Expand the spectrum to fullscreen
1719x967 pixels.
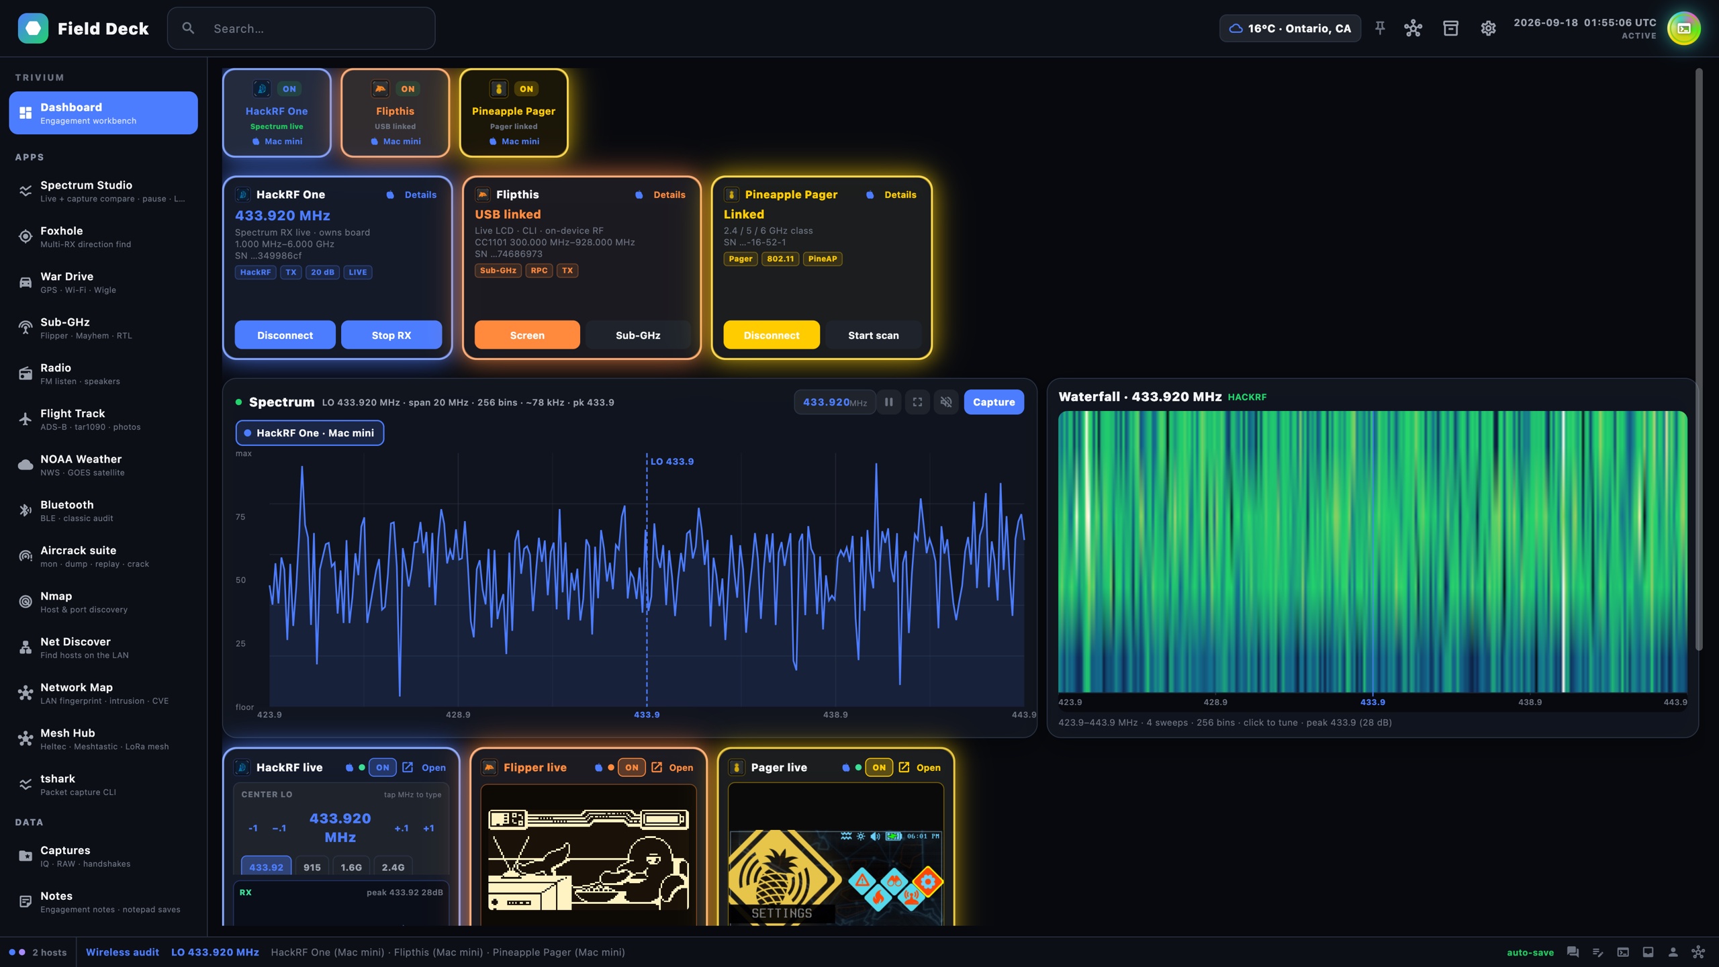(x=917, y=402)
